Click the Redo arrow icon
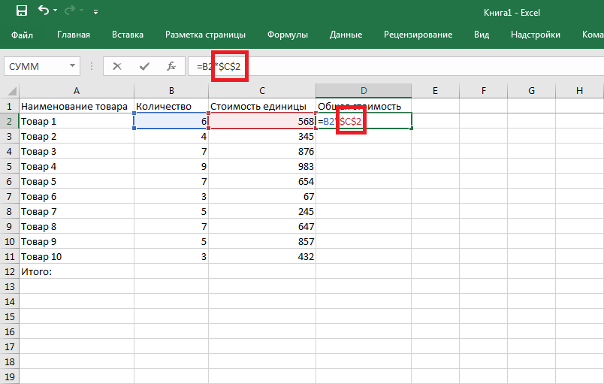Screen dimensions: 604x384 point(74,11)
